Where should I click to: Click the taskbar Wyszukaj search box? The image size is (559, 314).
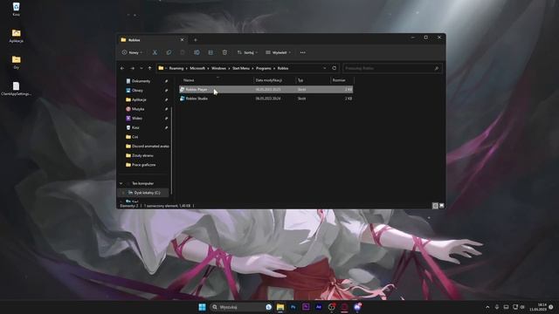coord(241,307)
